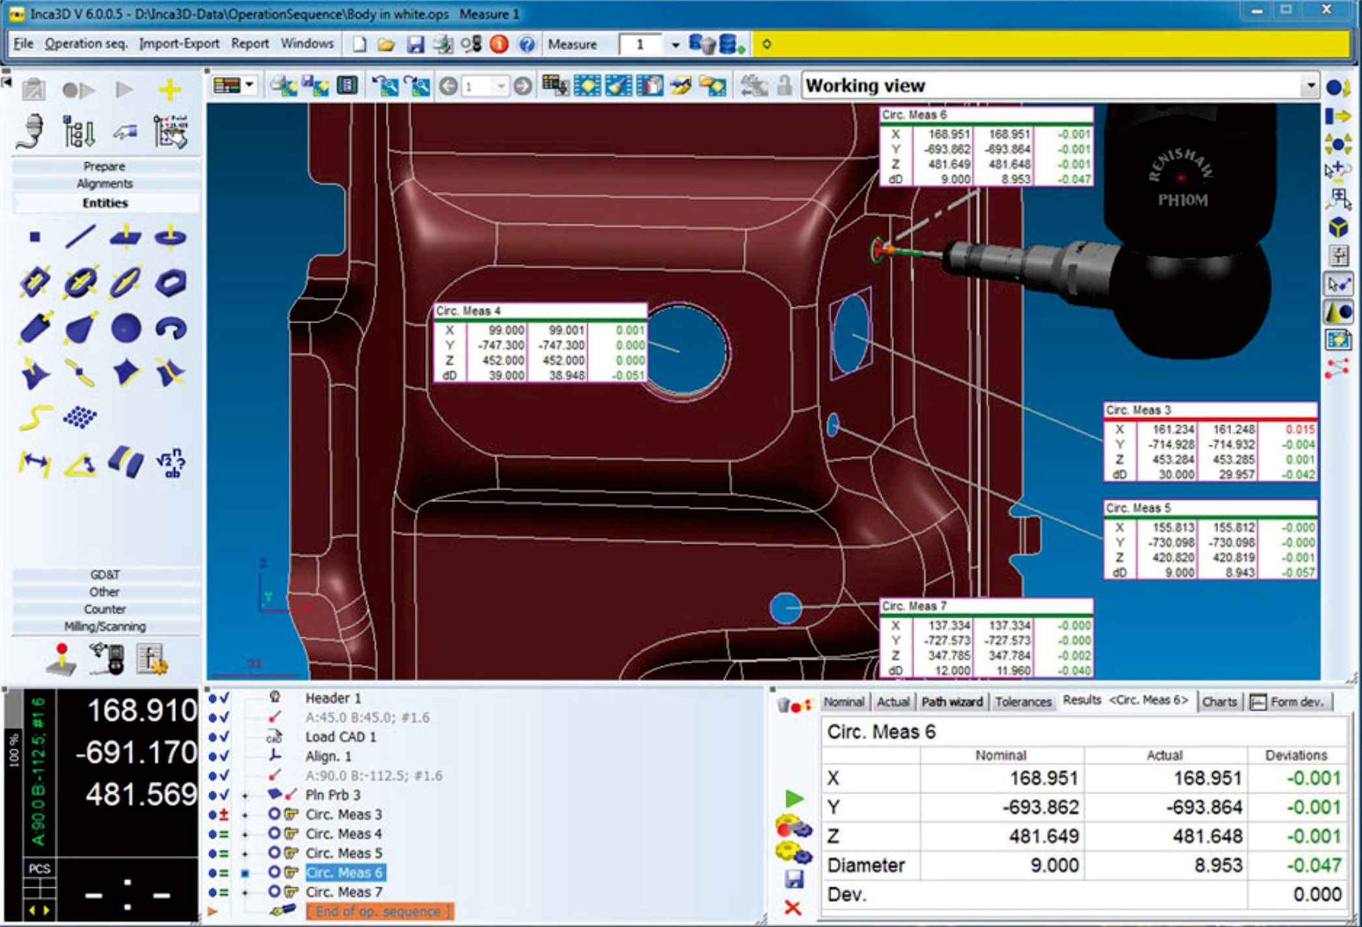Select the sphere entity tool

125,327
